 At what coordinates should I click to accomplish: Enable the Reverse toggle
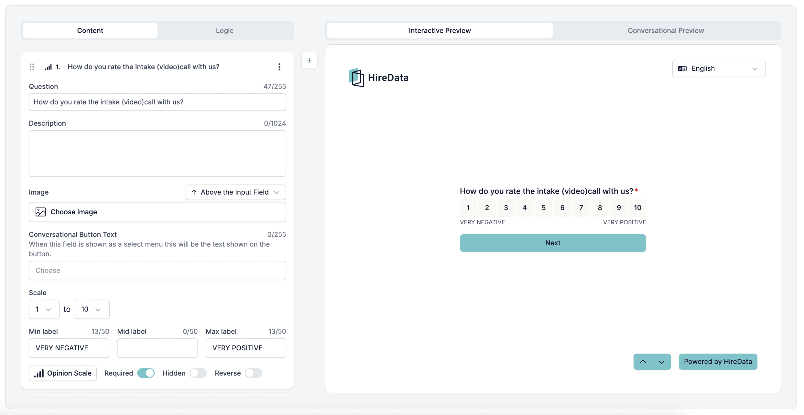pyautogui.click(x=254, y=373)
